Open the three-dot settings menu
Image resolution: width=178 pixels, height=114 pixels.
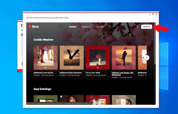[x=137, y=27]
